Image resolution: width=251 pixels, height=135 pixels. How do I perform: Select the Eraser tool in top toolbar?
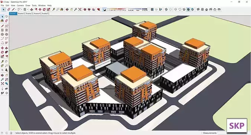[9, 10]
